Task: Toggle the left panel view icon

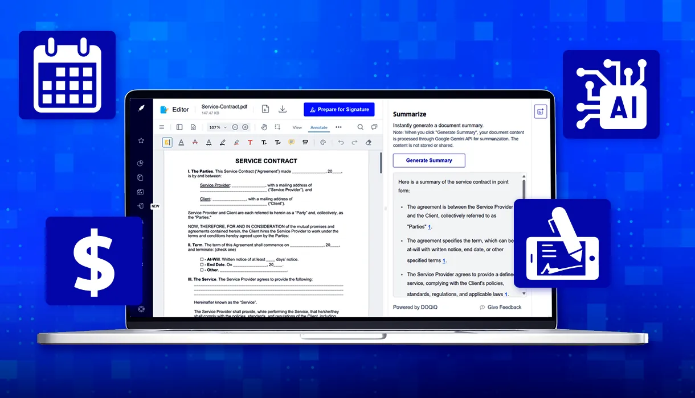Action: tap(179, 127)
